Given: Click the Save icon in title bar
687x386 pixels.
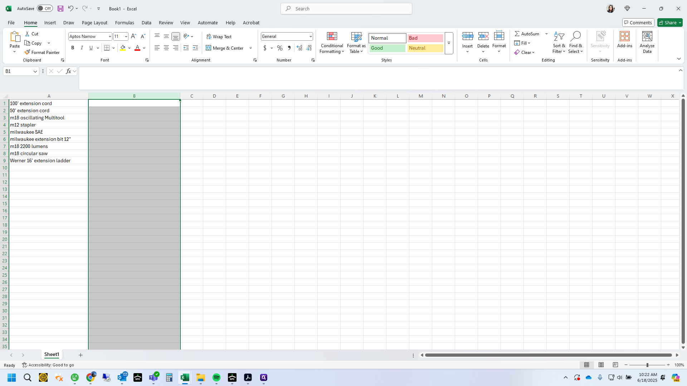Looking at the screenshot, I should tap(60, 9).
